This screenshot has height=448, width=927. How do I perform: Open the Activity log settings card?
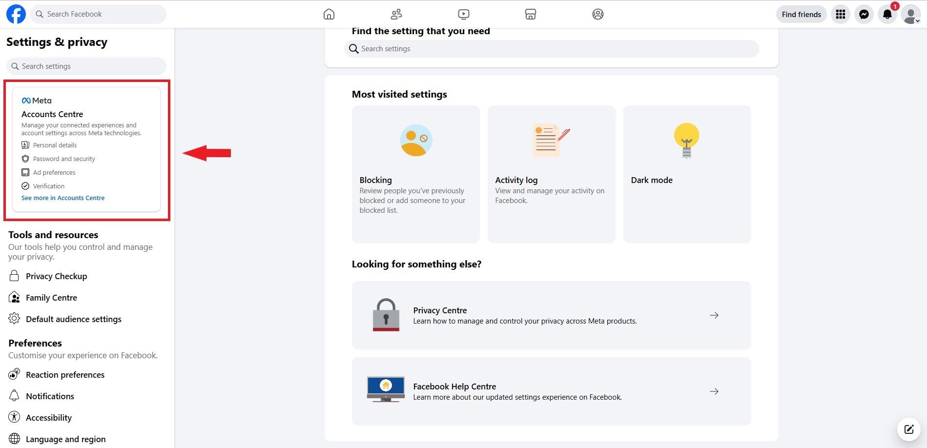click(552, 174)
